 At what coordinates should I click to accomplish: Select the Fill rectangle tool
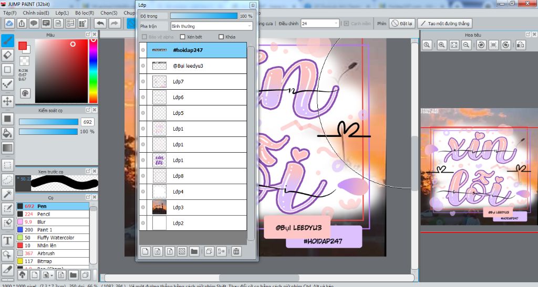coord(7,119)
